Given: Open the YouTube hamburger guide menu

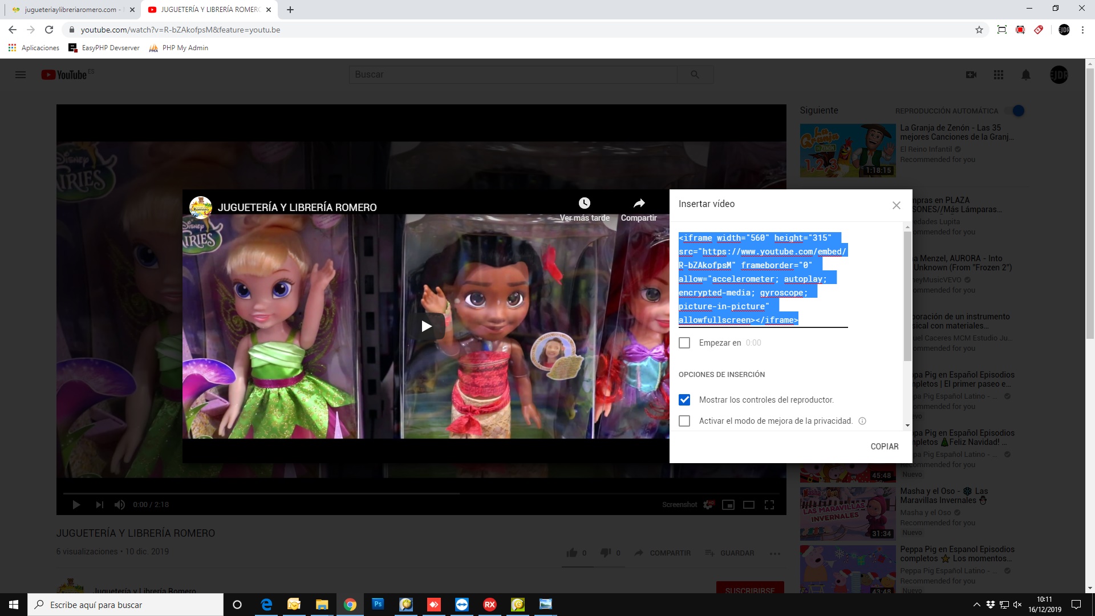Looking at the screenshot, I should click(21, 75).
